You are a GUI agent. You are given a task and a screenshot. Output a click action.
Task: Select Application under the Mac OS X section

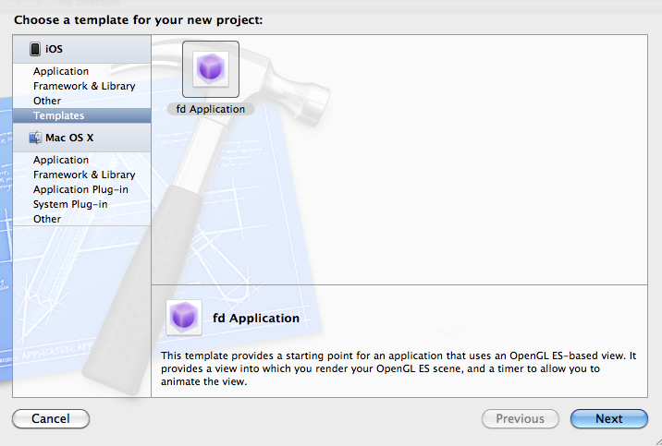click(x=61, y=160)
